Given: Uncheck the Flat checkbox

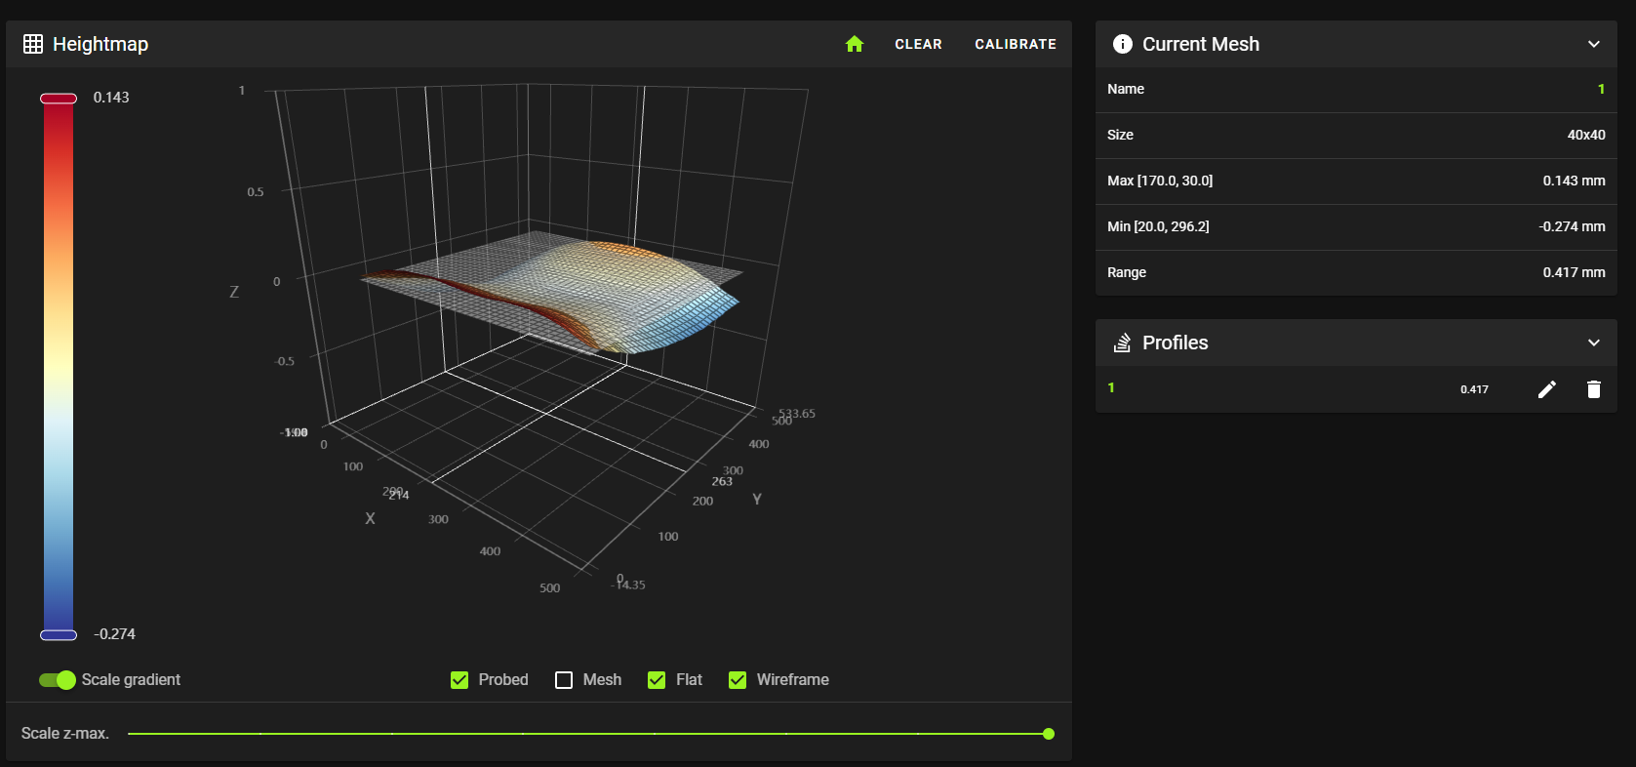Looking at the screenshot, I should point(657,680).
